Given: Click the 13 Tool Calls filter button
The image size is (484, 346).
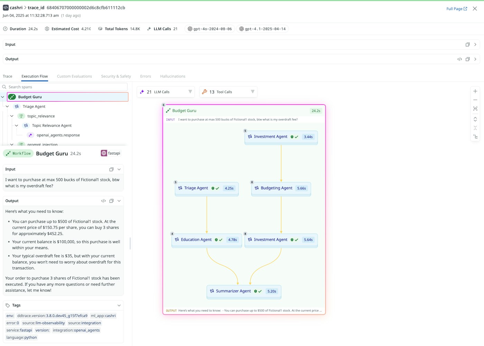Looking at the screenshot, I should click(x=228, y=92).
